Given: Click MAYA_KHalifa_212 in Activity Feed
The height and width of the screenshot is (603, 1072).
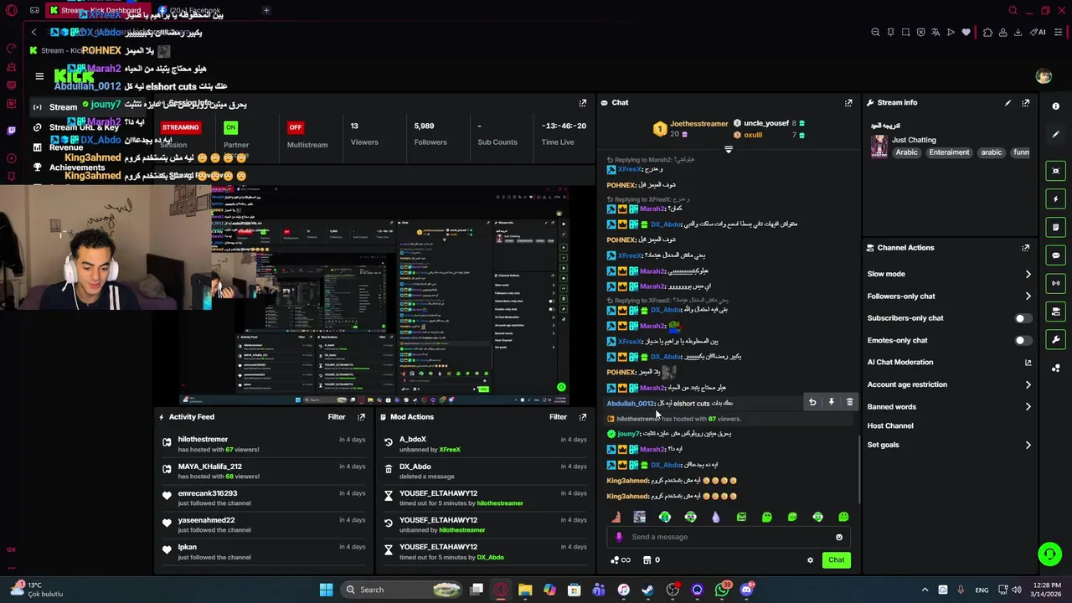Looking at the screenshot, I should [x=209, y=466].
